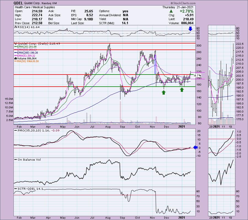The image size is (248, 220).
Task: Click the +2.78% percent change
Action: point(187,11)
